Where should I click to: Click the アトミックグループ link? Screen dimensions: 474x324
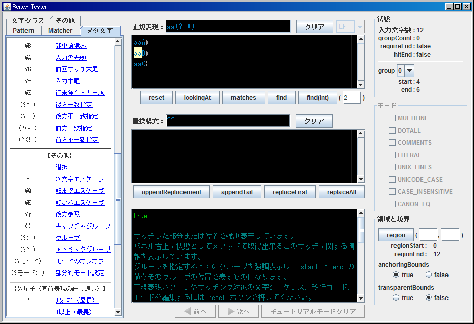[x=83, y=250]
